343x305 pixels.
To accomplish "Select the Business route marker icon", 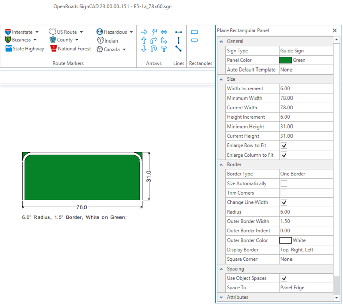I will 8,40.
